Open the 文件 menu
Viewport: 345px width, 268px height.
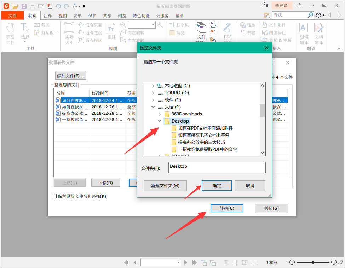[x=12, y=16]
